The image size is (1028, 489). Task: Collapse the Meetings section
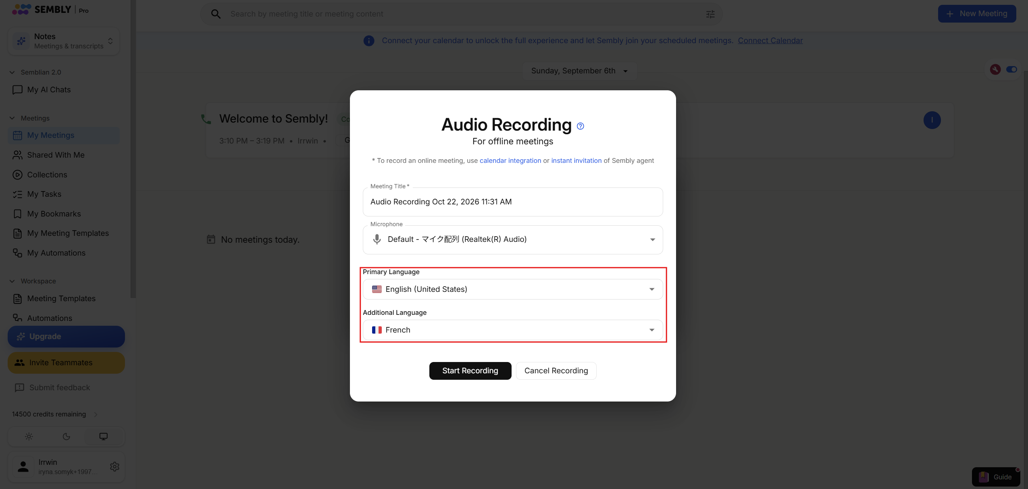click(x=12, y=118)
